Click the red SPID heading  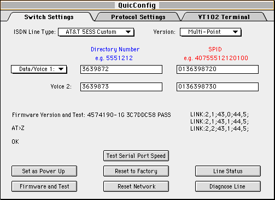(x=215, y=49)
